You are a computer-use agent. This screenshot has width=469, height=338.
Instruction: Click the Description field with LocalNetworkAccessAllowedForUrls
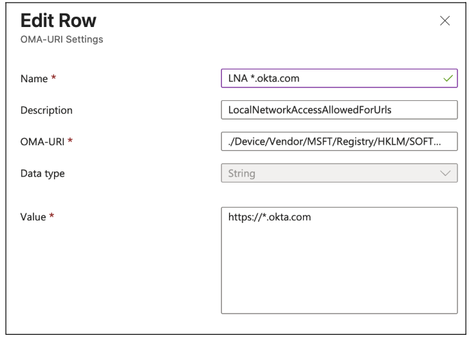pyautogui.click(x=339, y=110)
